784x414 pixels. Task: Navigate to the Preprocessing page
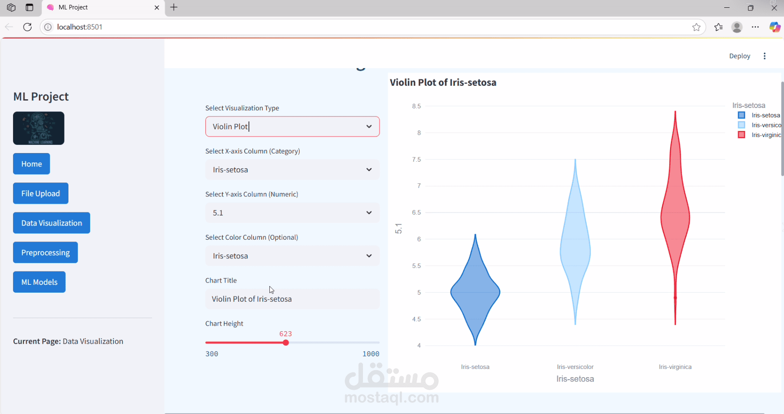point(45,252)
